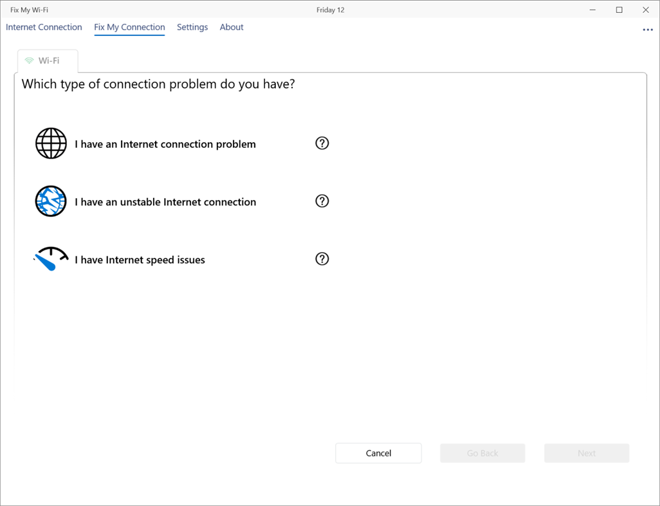Select the Fix My Connection tab
The height and width of the screenshot is (506, 660).
(129, 27)
